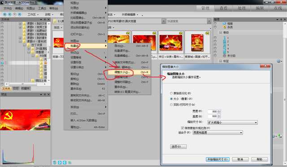Open the 获取 toolbar dropdown

49,14
